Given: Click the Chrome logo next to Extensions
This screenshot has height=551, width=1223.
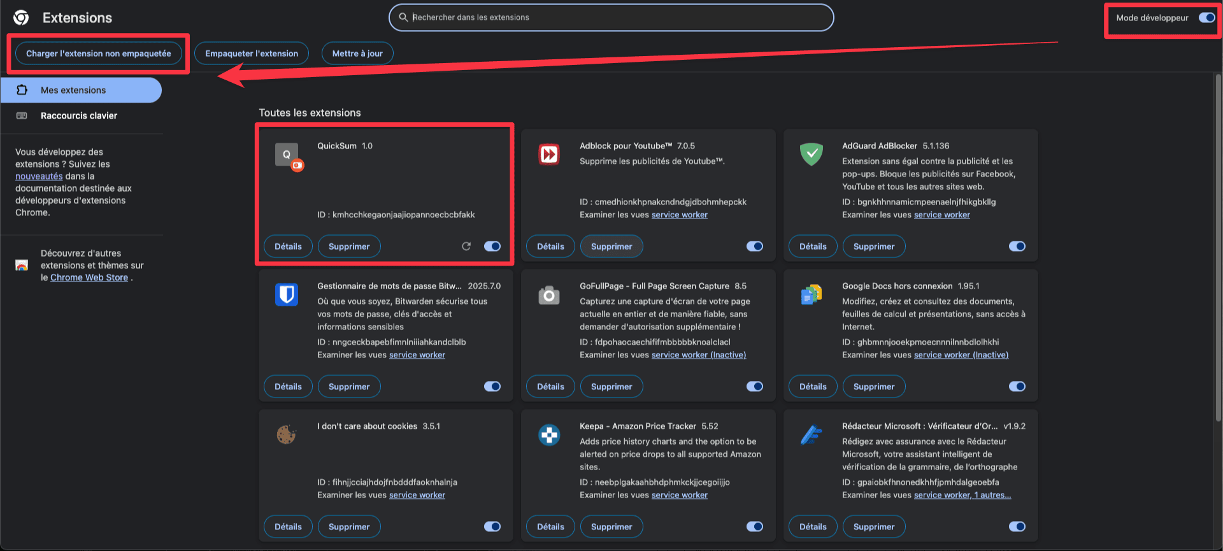Looking at the screenshot, I should pos(21,18).
